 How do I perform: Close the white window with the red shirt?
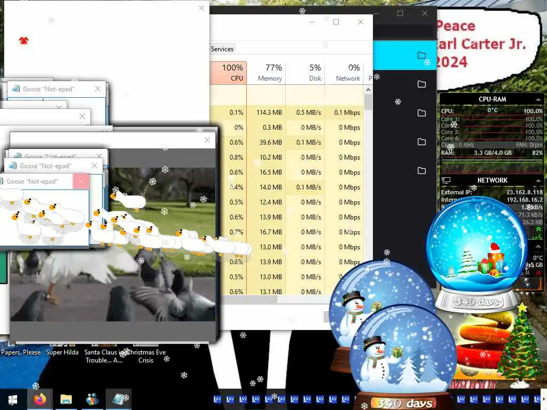point(201,7)
